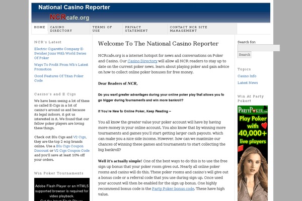Click the Win Poker Tournaments heading
Screen dimensions: 302x201
(x=59, y=173)
